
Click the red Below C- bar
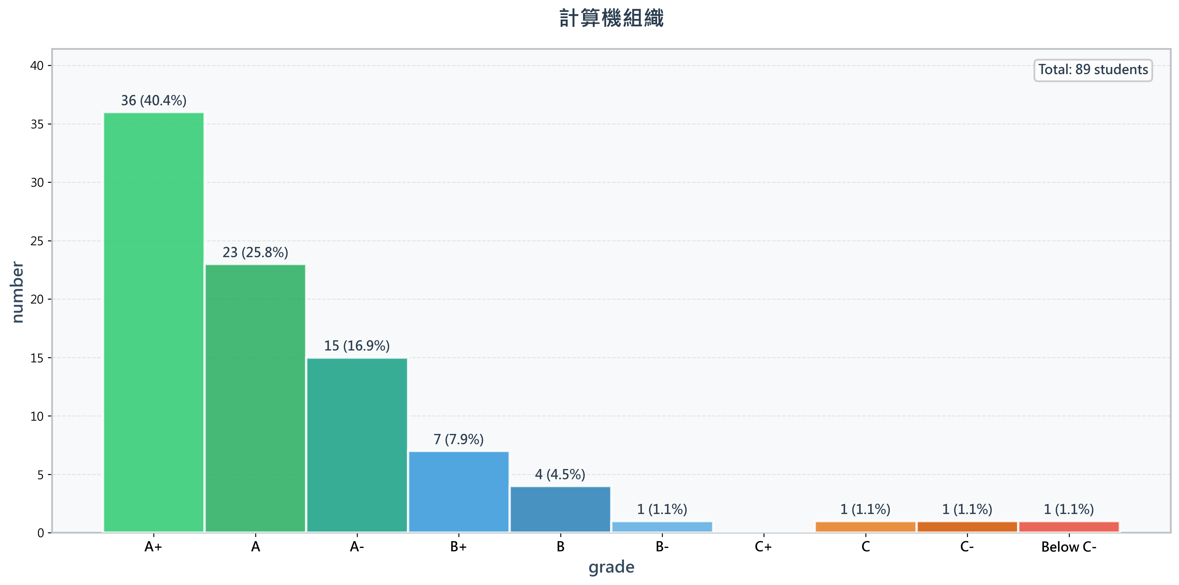[1069, 527]
